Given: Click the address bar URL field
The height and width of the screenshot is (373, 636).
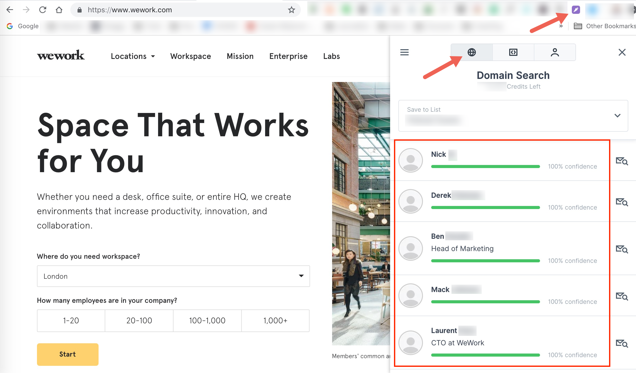Looking at the screenshot, I should coord(185,10).
